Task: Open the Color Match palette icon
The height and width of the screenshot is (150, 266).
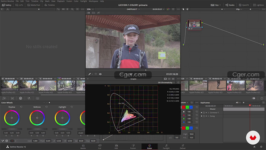Action: [12, 98]
